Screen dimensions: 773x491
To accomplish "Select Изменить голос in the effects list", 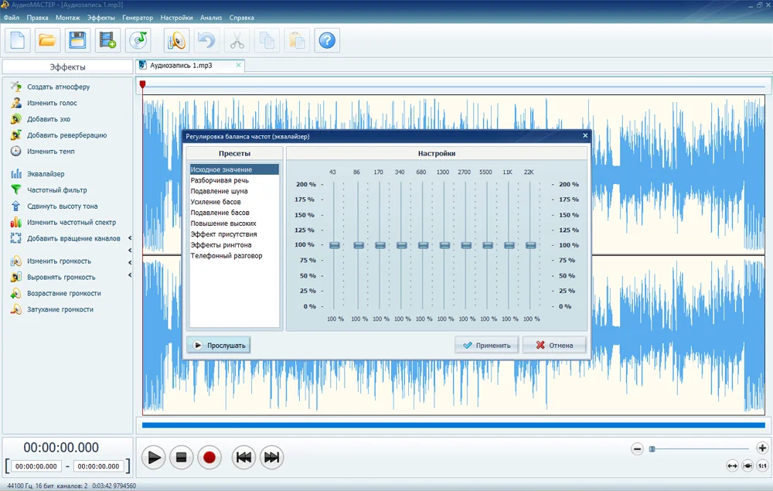I will [x=52, y=103].
